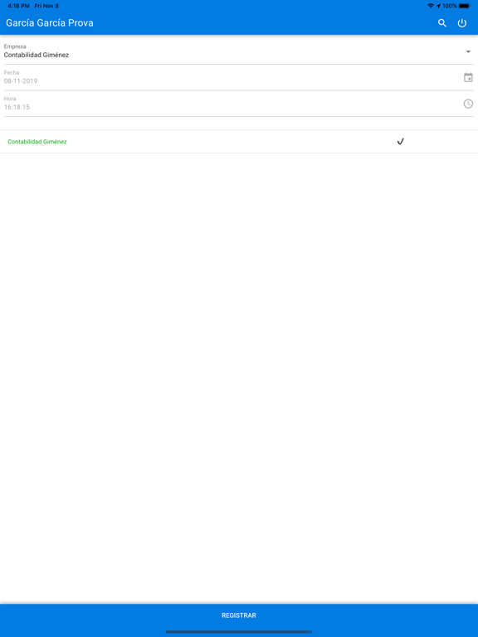
Task: Open search with the magnifier icon
Action: tap(441, 23)
